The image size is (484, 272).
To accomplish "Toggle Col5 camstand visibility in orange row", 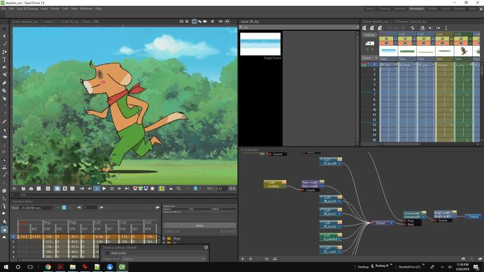I will [461, 43].
